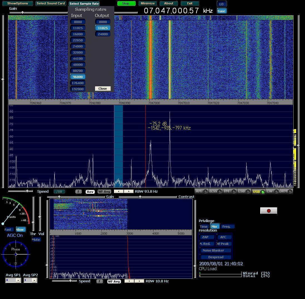
Task: Select 24000 as the output sampling rate
Action: pos(103,34)
